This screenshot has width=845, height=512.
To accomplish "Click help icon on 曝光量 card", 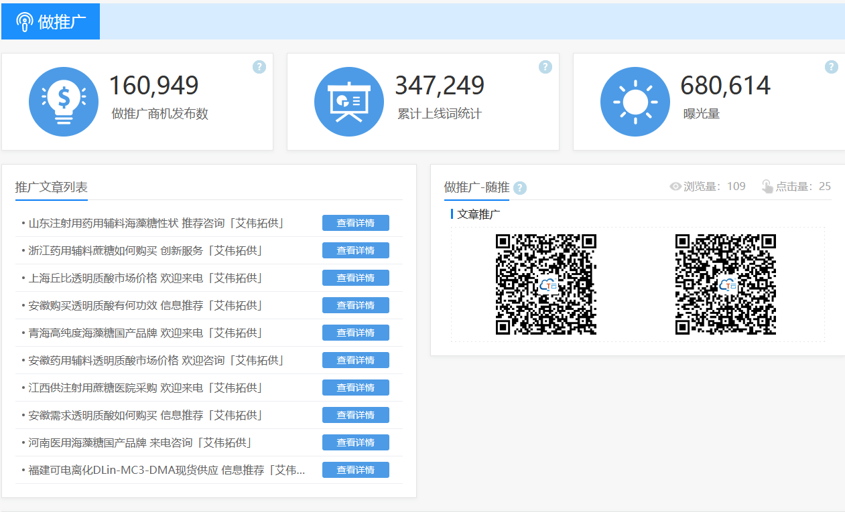I will point(832,67).
